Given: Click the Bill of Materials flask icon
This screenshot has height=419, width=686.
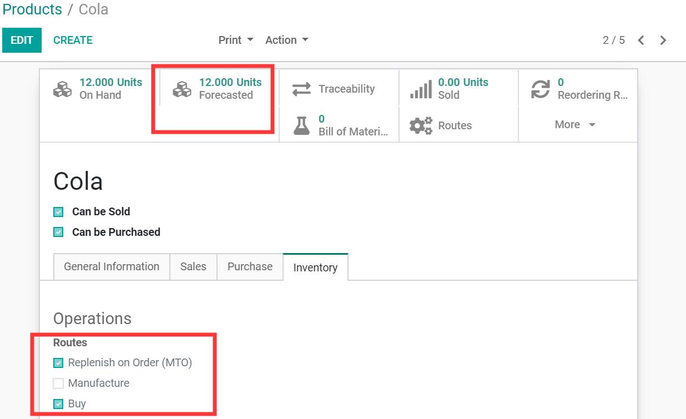Looking at the screenshot, I should [x=301, y=125].
